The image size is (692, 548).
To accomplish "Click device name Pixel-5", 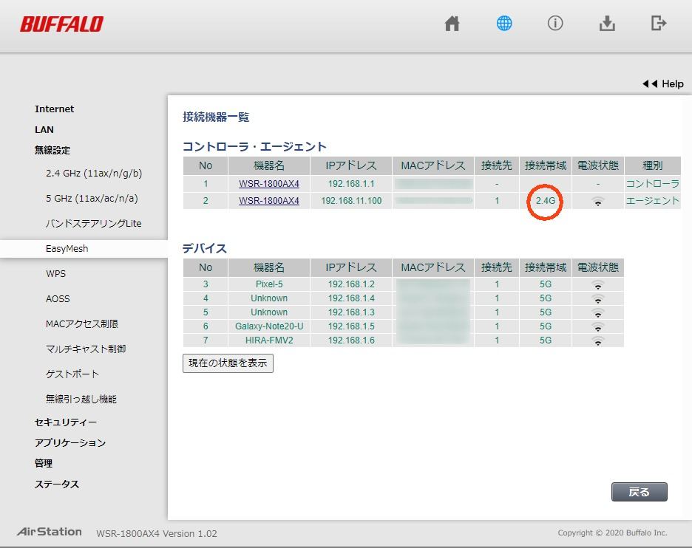I will coord(269,284).
